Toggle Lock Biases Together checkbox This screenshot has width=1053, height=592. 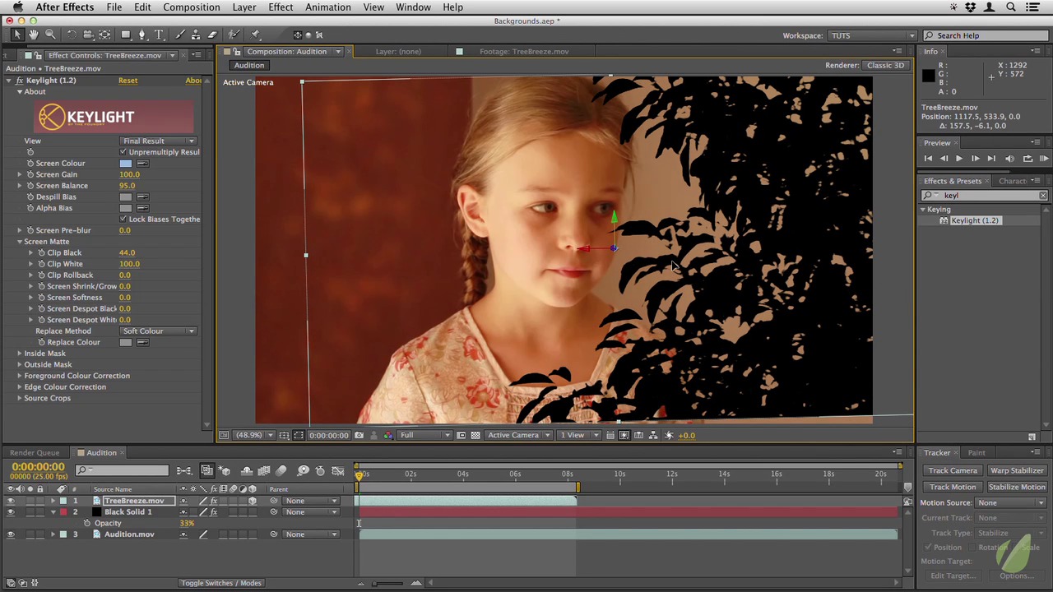[x=123, y=219]
